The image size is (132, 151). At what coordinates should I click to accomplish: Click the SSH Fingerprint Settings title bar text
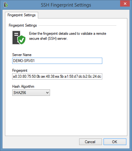[x=66, y=5]
